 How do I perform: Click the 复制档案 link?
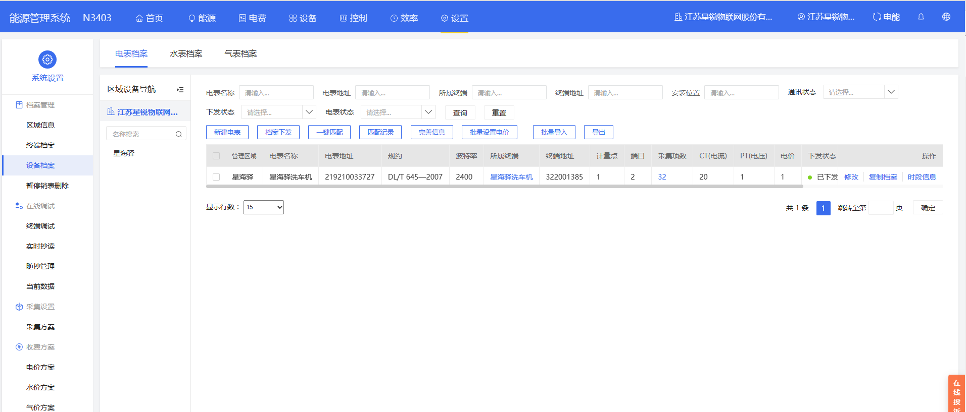coord(883,177)
